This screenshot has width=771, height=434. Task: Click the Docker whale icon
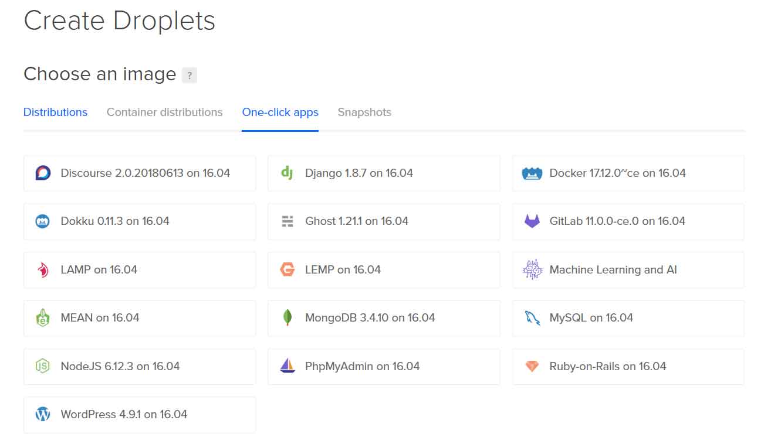point(532,173)
